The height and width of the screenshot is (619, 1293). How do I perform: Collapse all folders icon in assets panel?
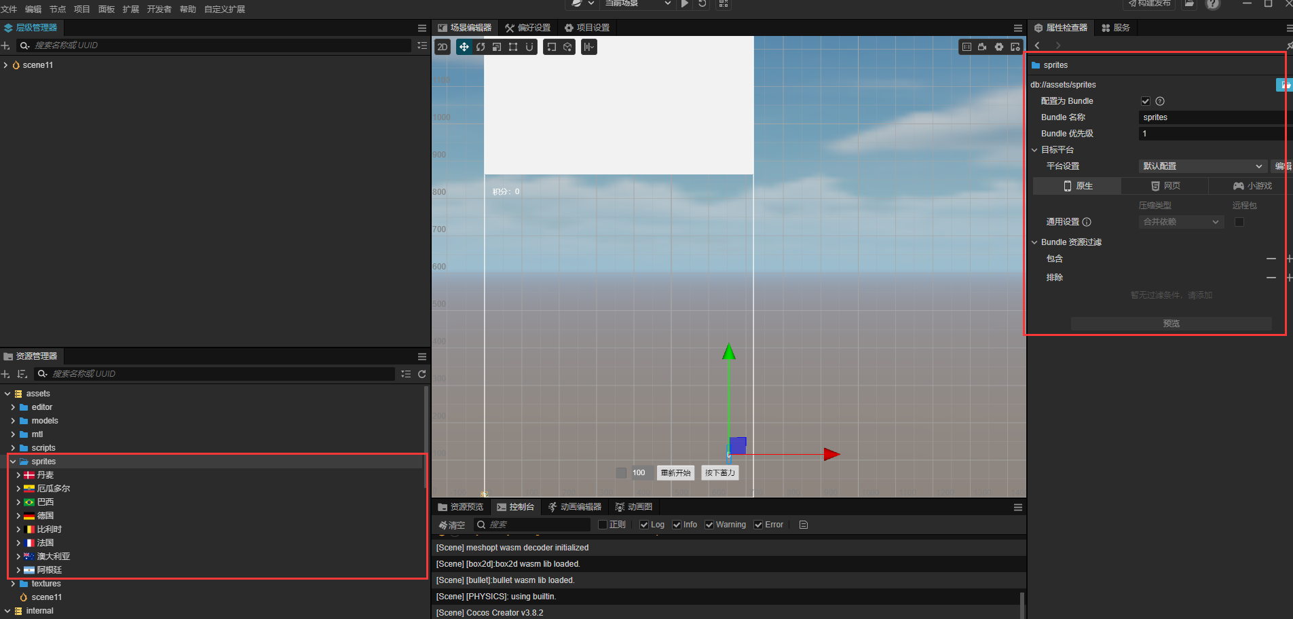click(x=406, y=374)
